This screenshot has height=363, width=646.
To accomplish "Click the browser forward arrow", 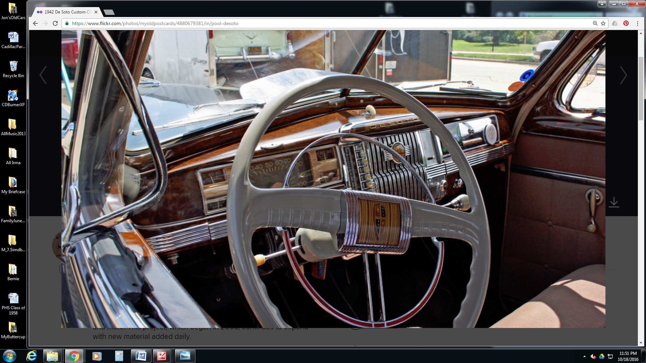I will [x=45, y=23].
